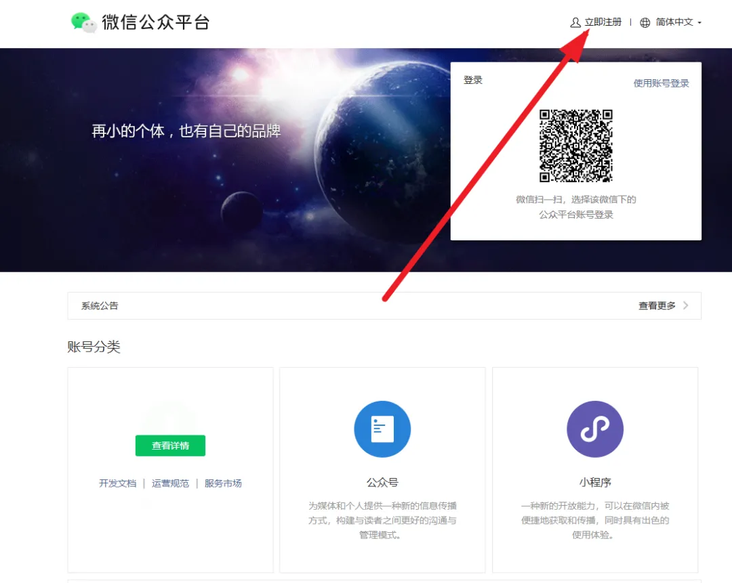Click the 微信公众平台 site title text
732x583 pixels.
tap(156, 22)
